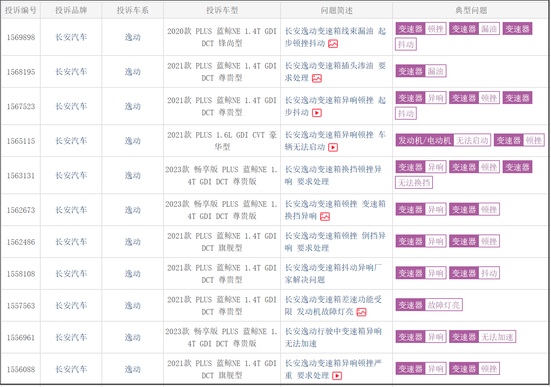The height and width of the screenshot is (387, 551).
Task: Click the 发动机/电动机 无法启动 tag
Action: [443, 140]
